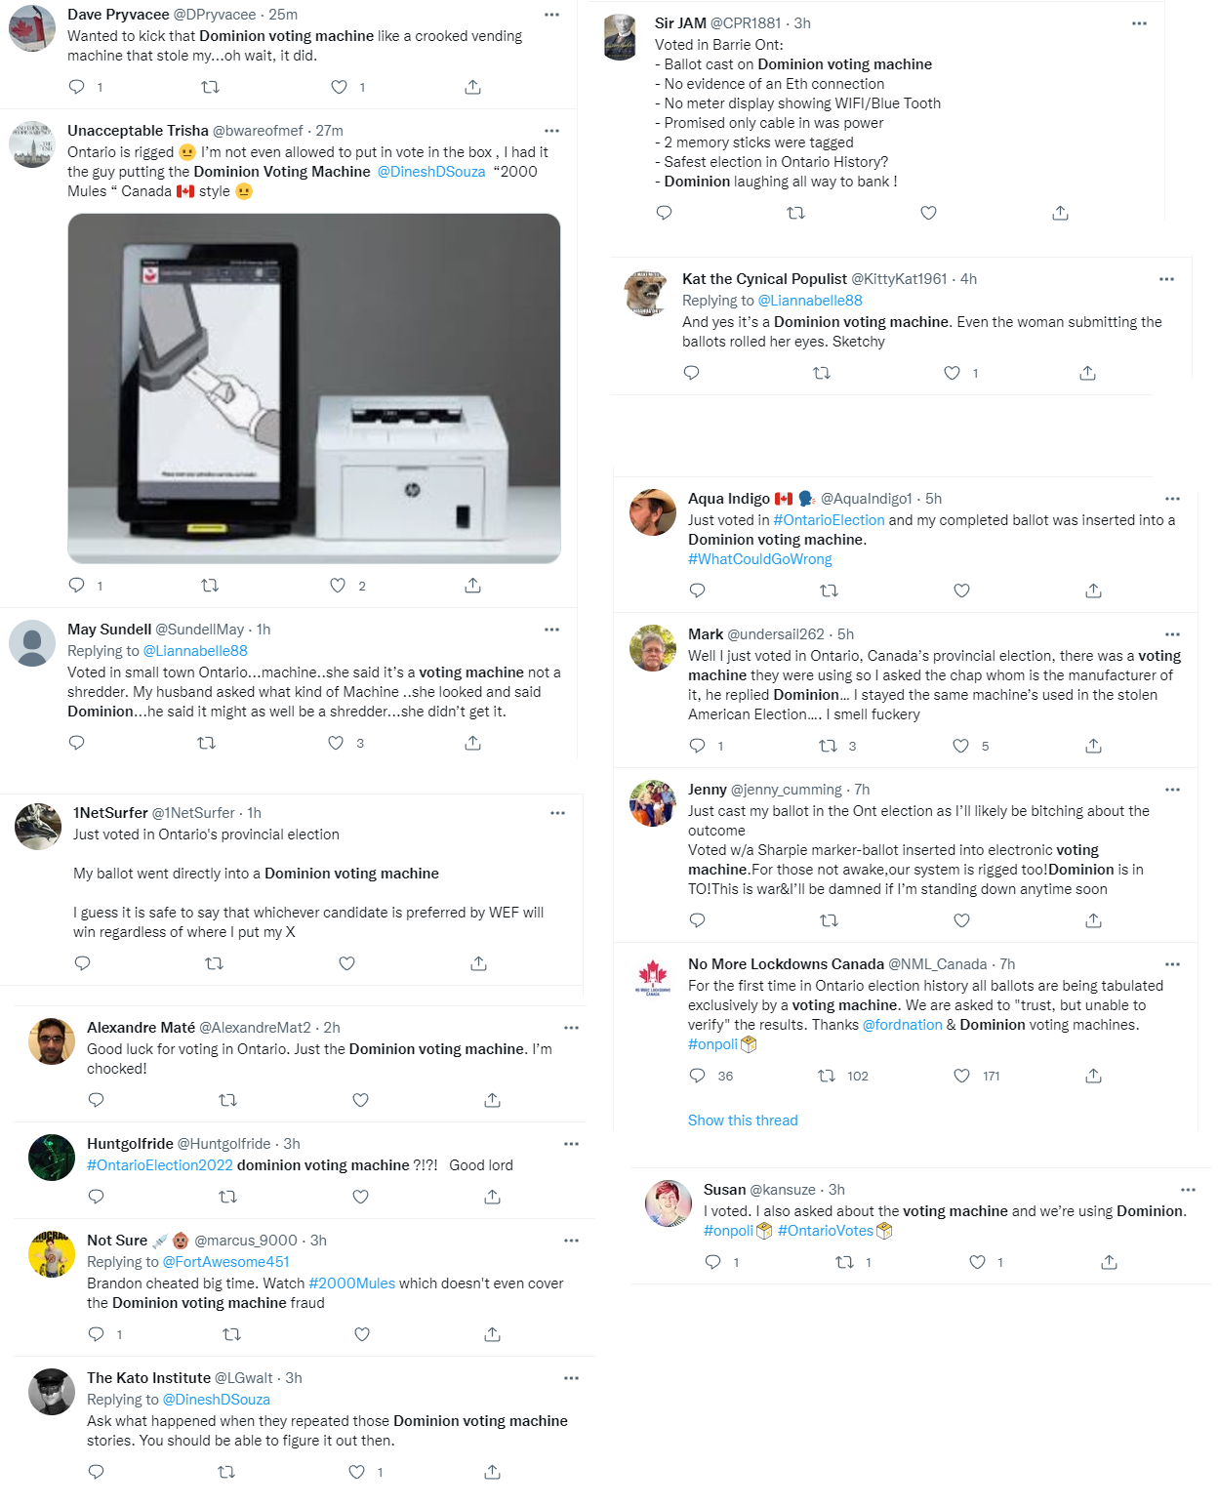Open the #WhatCouldGoWrong hashtag
Image resolution: width=1218 pixels, height=1507 pixels.
[760, 559]
